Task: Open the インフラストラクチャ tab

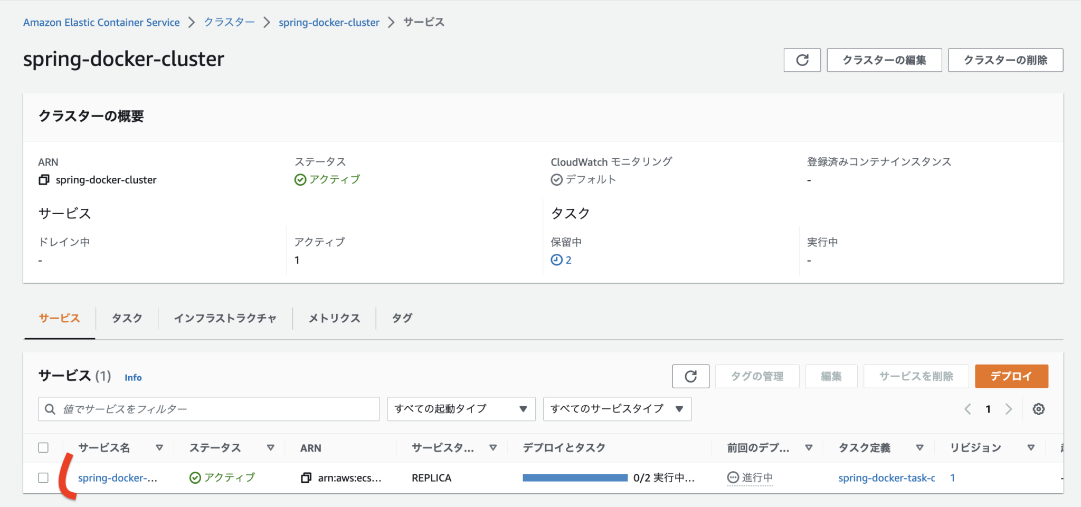Action: pyautogui.click(x=225, y=318)
